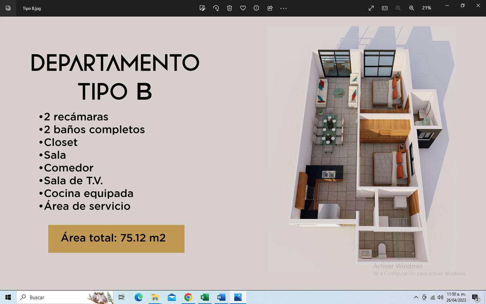
Task: Launch Google Chrome from the taskbar
Action: click(188, 297)
